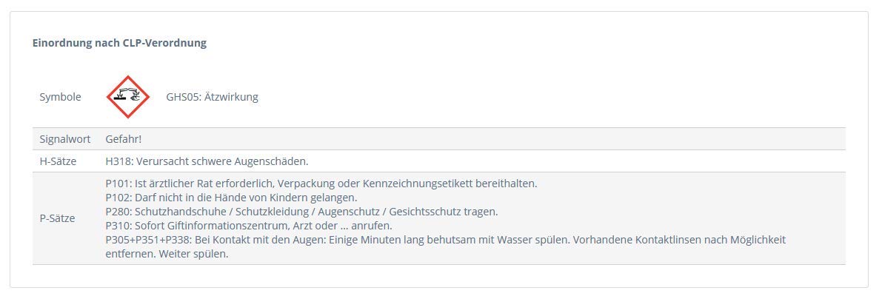
Task: Click the 'GHS05: Ätzwirkung' symbol caption
Action: point(212,97)
